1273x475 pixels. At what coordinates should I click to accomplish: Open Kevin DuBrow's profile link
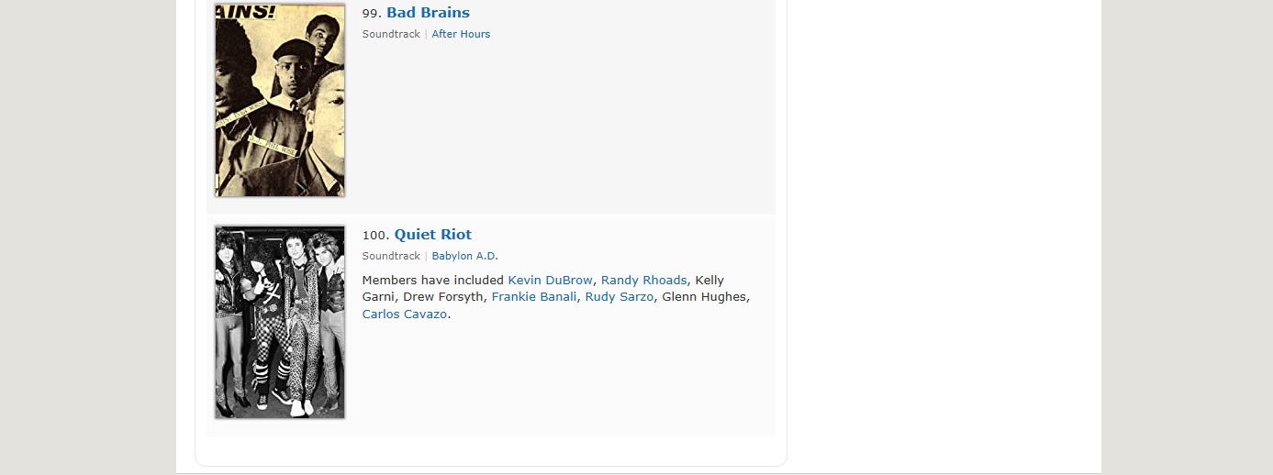click(x=550, y=280)
